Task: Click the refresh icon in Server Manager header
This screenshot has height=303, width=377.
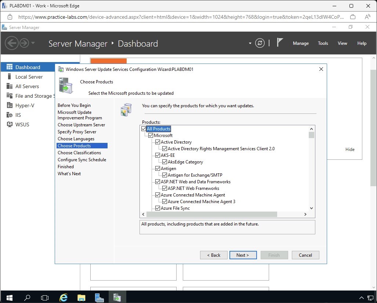Action: coord(260,43)
